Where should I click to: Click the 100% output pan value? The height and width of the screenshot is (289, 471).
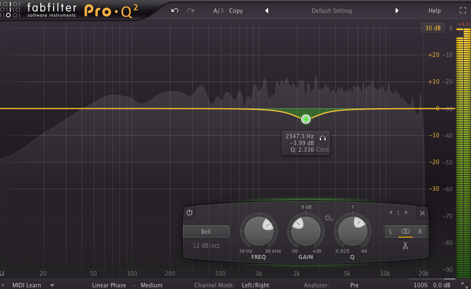[x=421, y=285]
